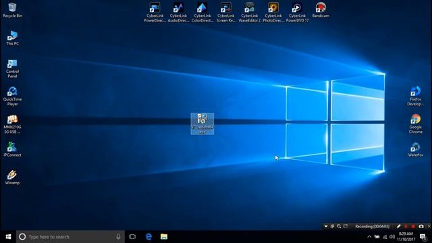The image size is (432, 243).
Task: Select the MMX210G 3G USB shortcut
Action: point(12,124)
